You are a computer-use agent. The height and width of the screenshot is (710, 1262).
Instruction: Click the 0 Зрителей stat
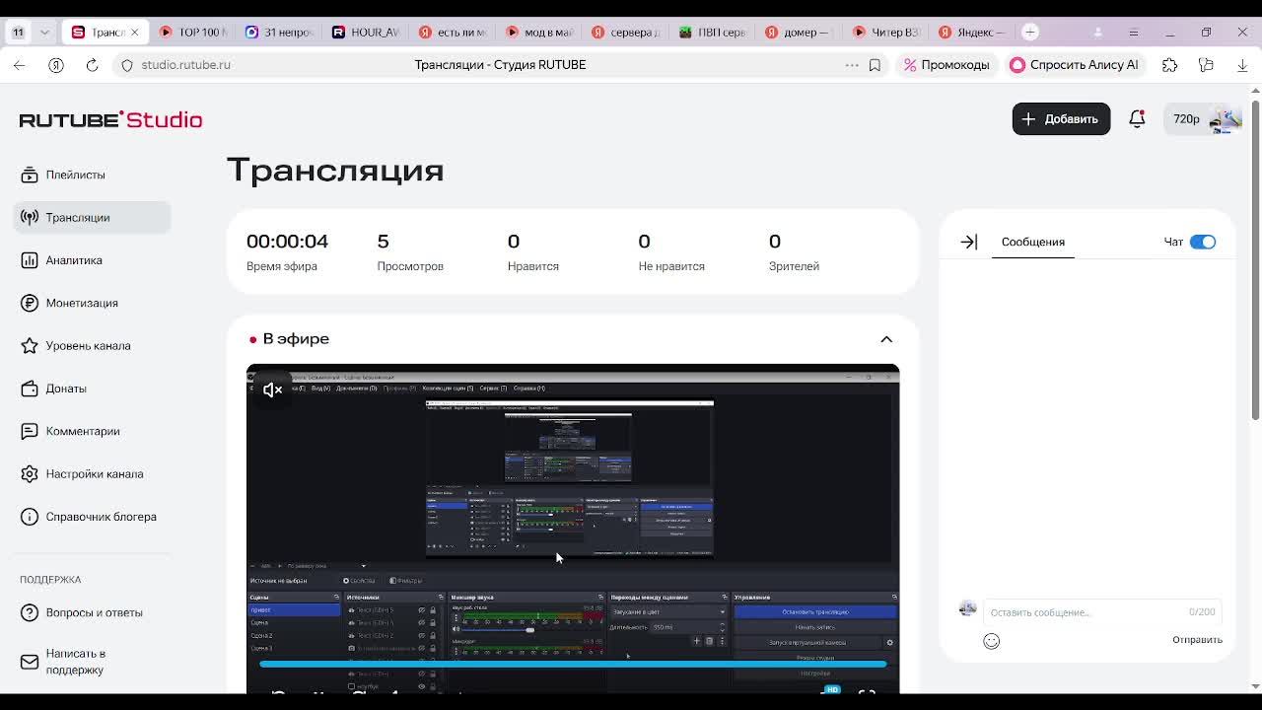tap(794, 251)
